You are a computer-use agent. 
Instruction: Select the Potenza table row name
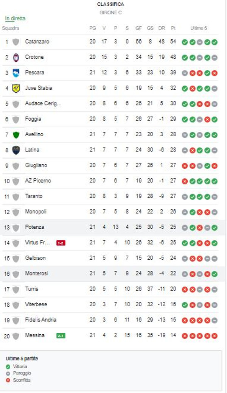[34, 227]
